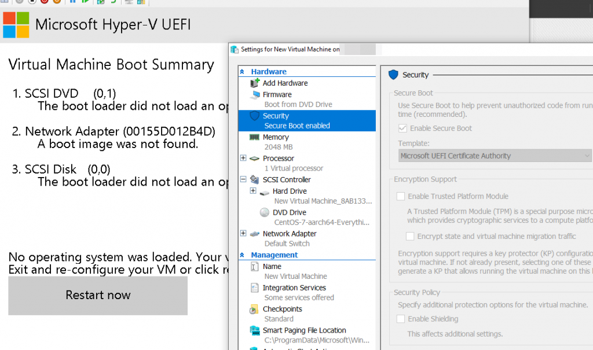Click the Network Adapter icon
This screenshot has height=350, width=593.
pyautogui.click(x=255, y=234)
